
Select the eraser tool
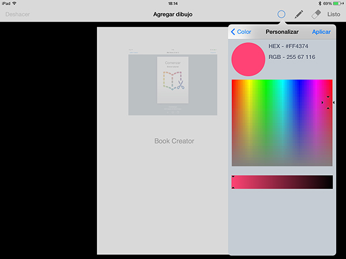[x=316, y=14]
